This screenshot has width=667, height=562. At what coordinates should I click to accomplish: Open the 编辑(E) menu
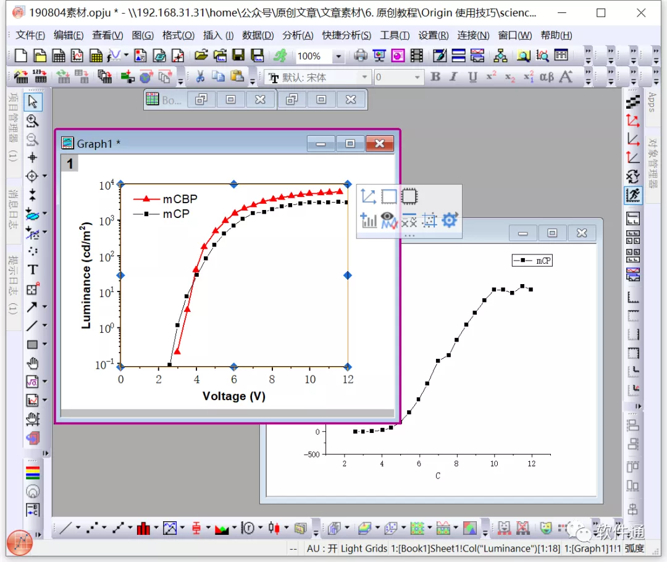[69, 35]
